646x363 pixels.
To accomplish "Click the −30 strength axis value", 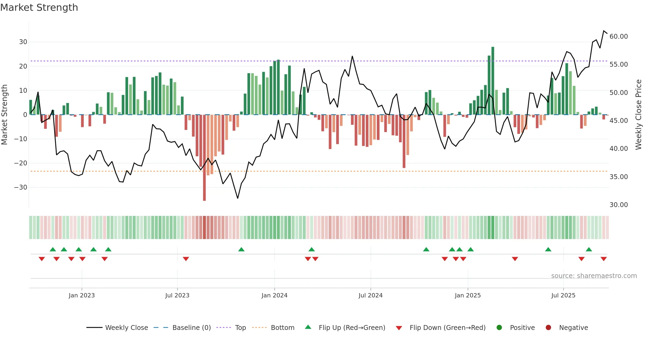I will [20, 187].
